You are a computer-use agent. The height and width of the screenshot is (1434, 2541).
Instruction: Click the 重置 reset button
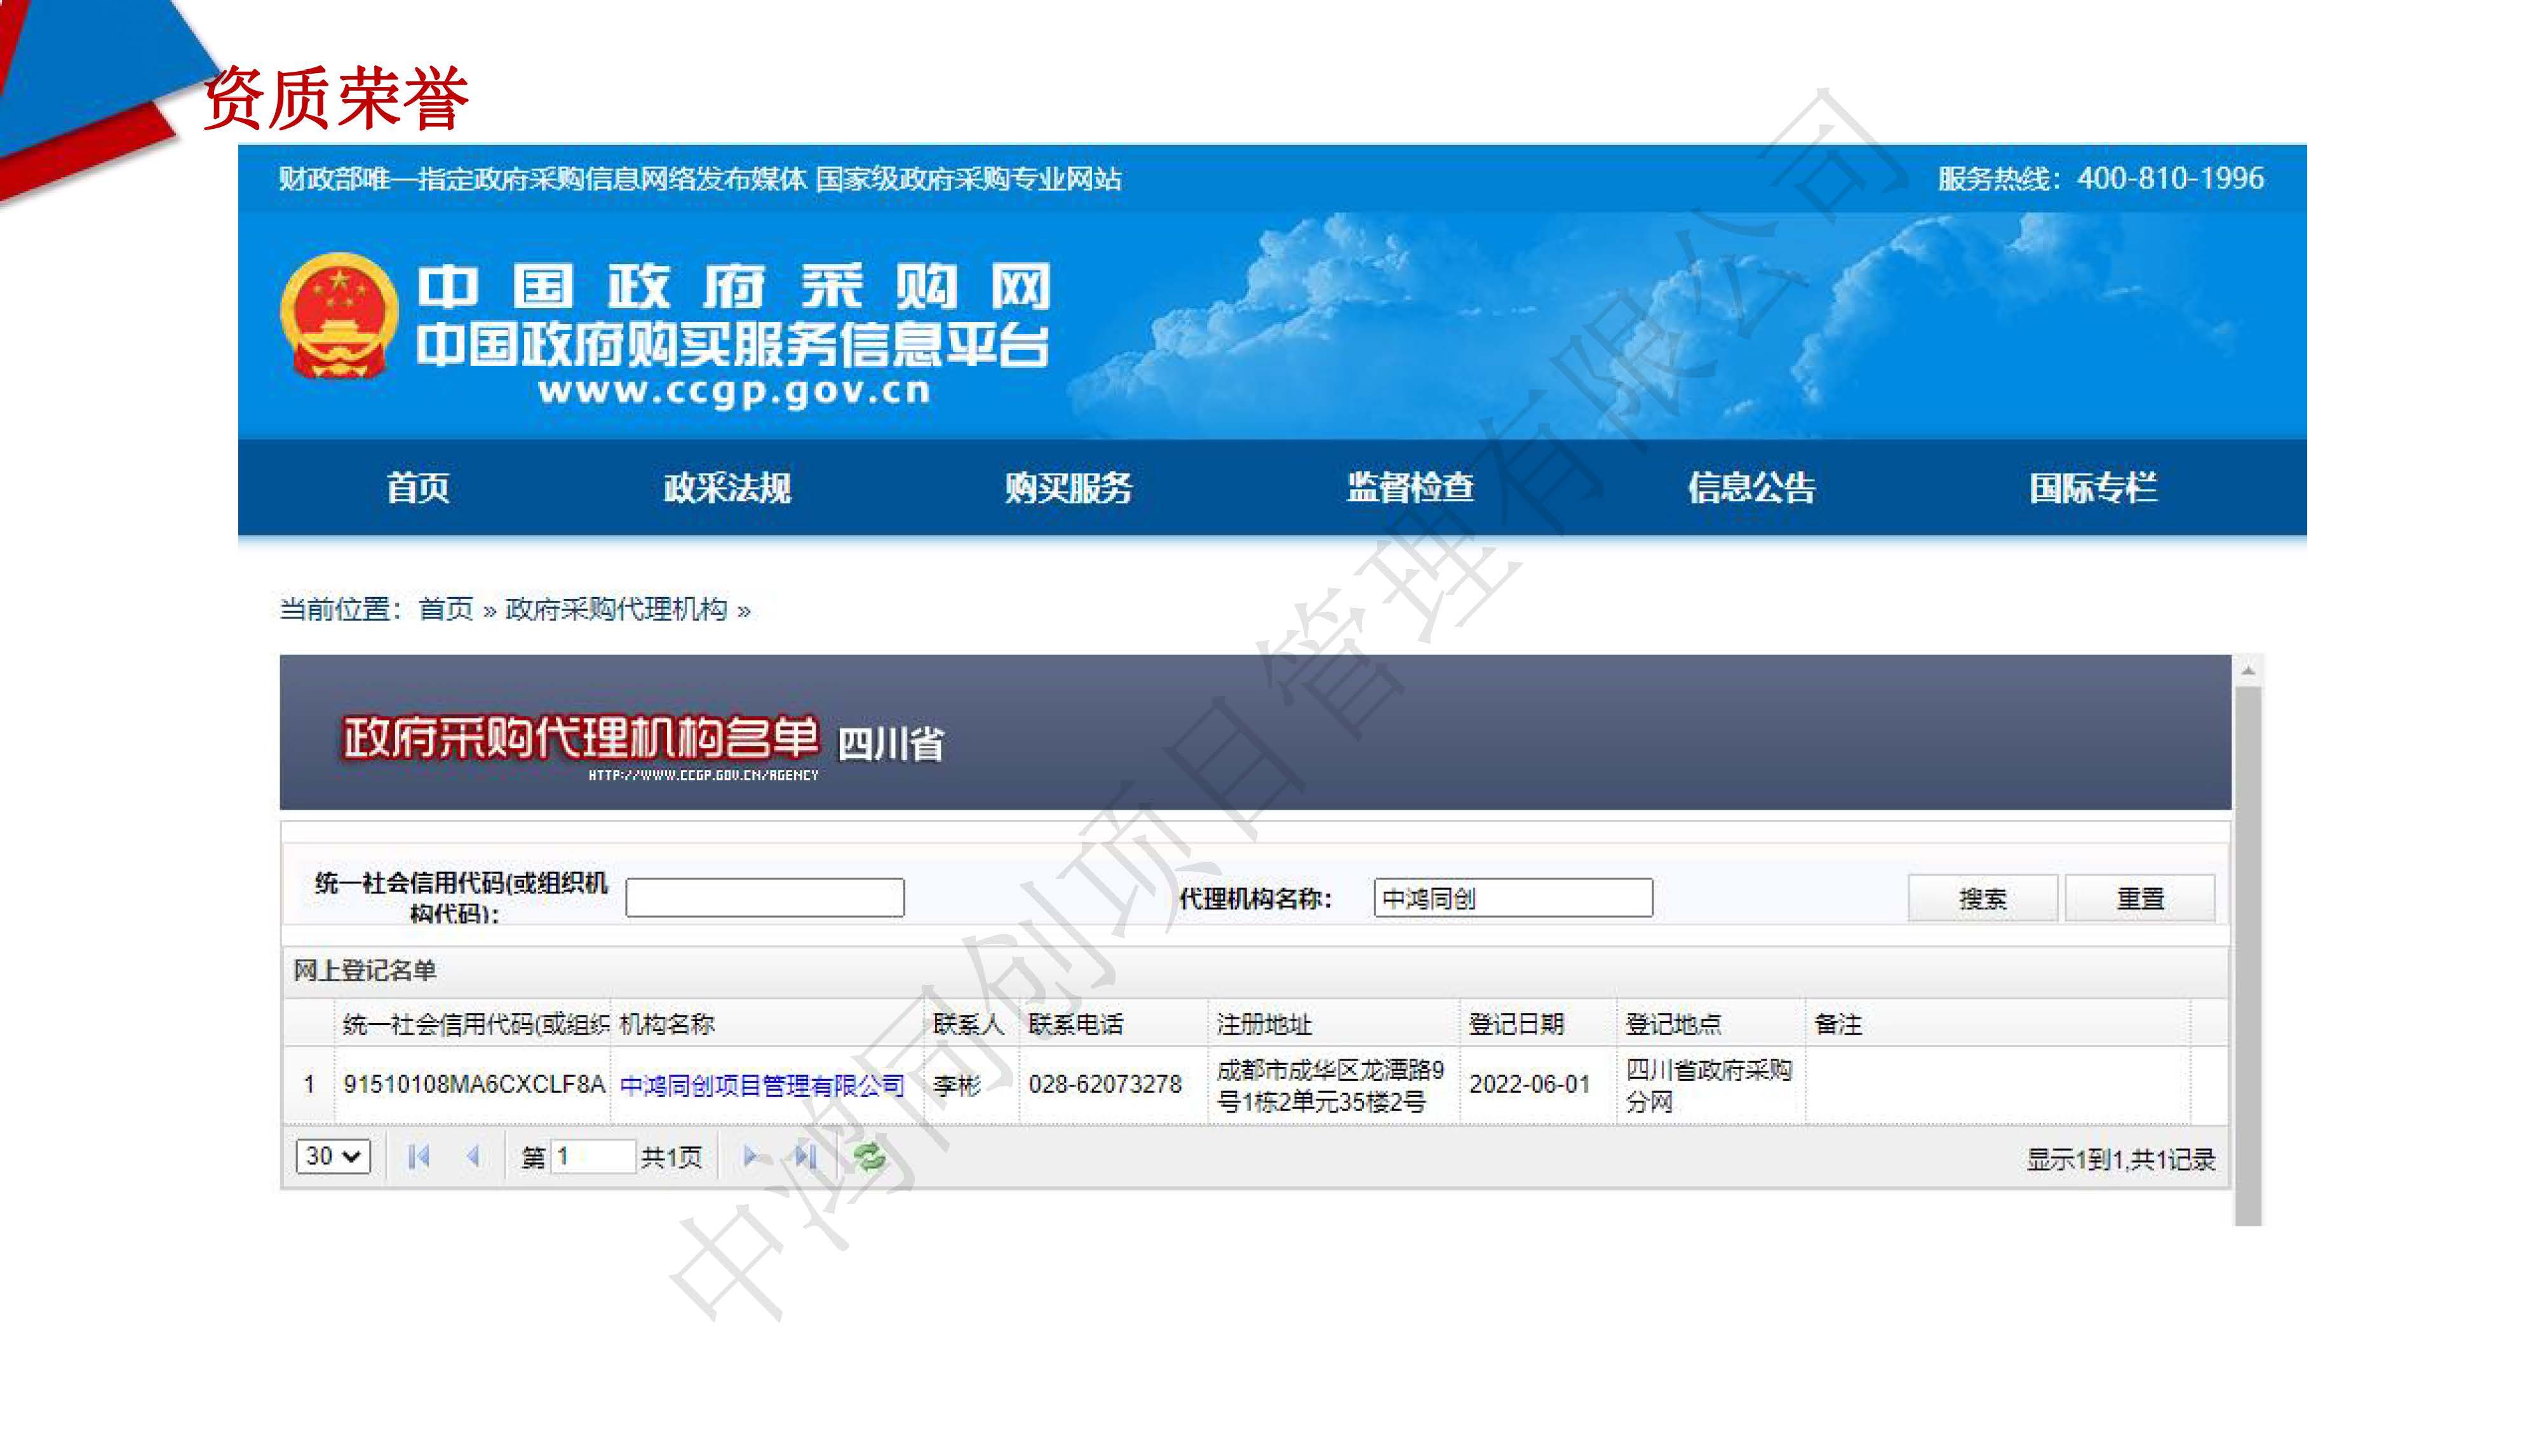click(2141, 897)
